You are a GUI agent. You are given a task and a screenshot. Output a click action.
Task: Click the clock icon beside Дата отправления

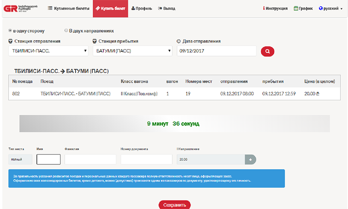point(178,41)
